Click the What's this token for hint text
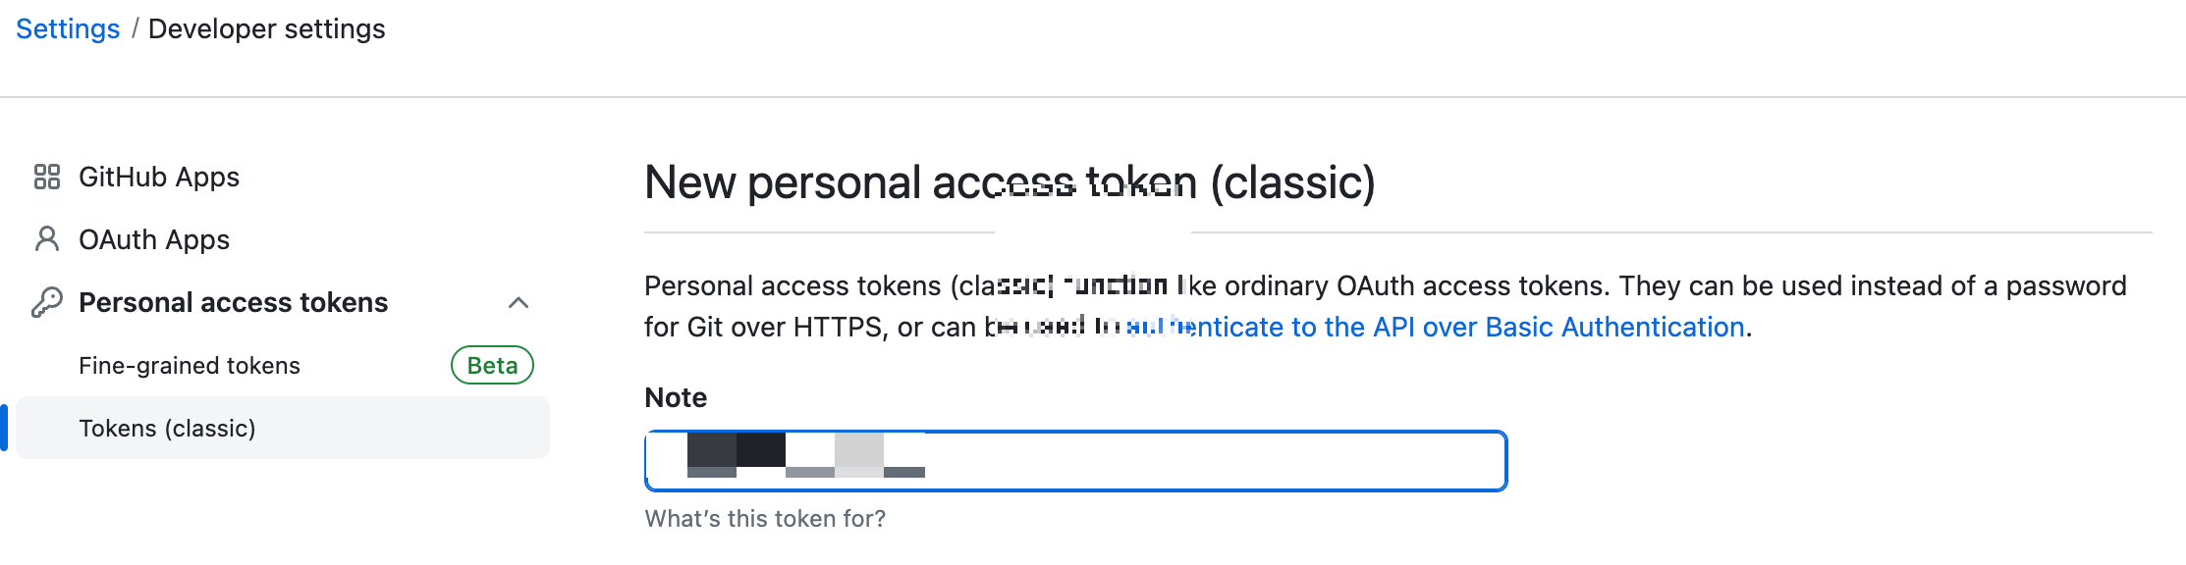Screen dimensions: 2186x565 [x=765, y=518]
